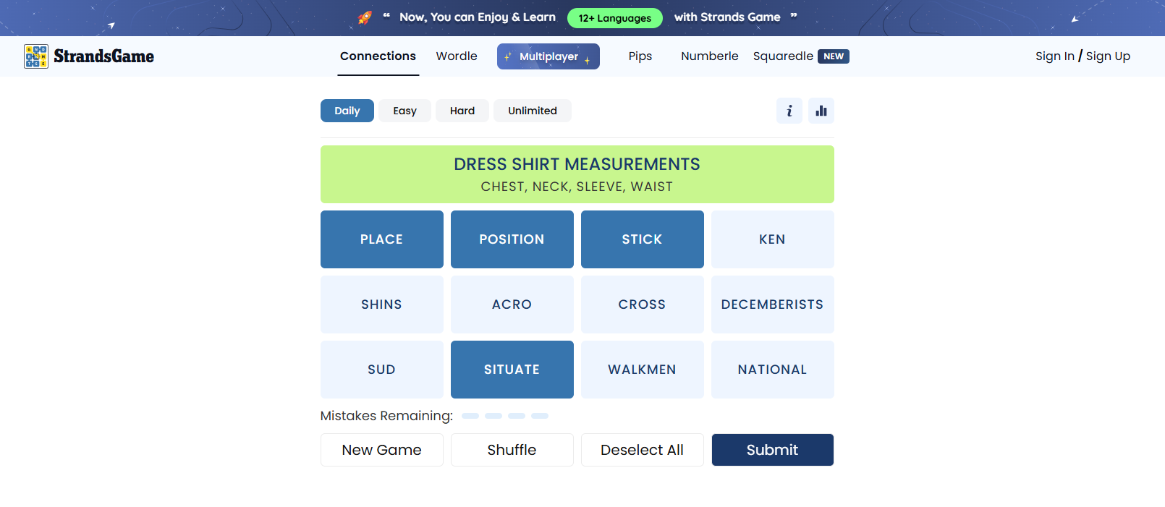Select the ACRO tile
This screenshot has width=1165, height=507.
[x=512, y=304]
